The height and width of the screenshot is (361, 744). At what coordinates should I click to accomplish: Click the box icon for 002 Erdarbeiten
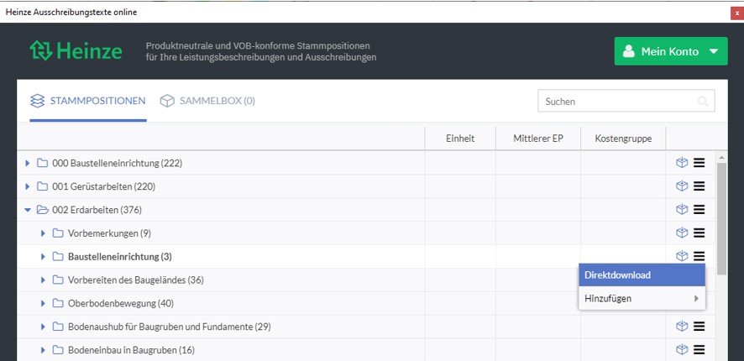pos(682,210)
